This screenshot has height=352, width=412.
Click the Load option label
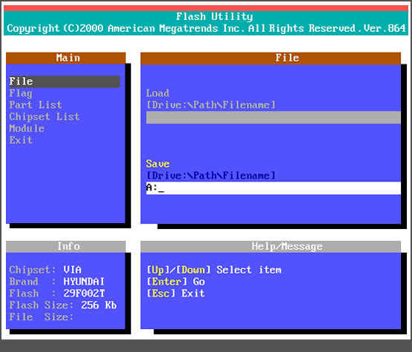158,93
